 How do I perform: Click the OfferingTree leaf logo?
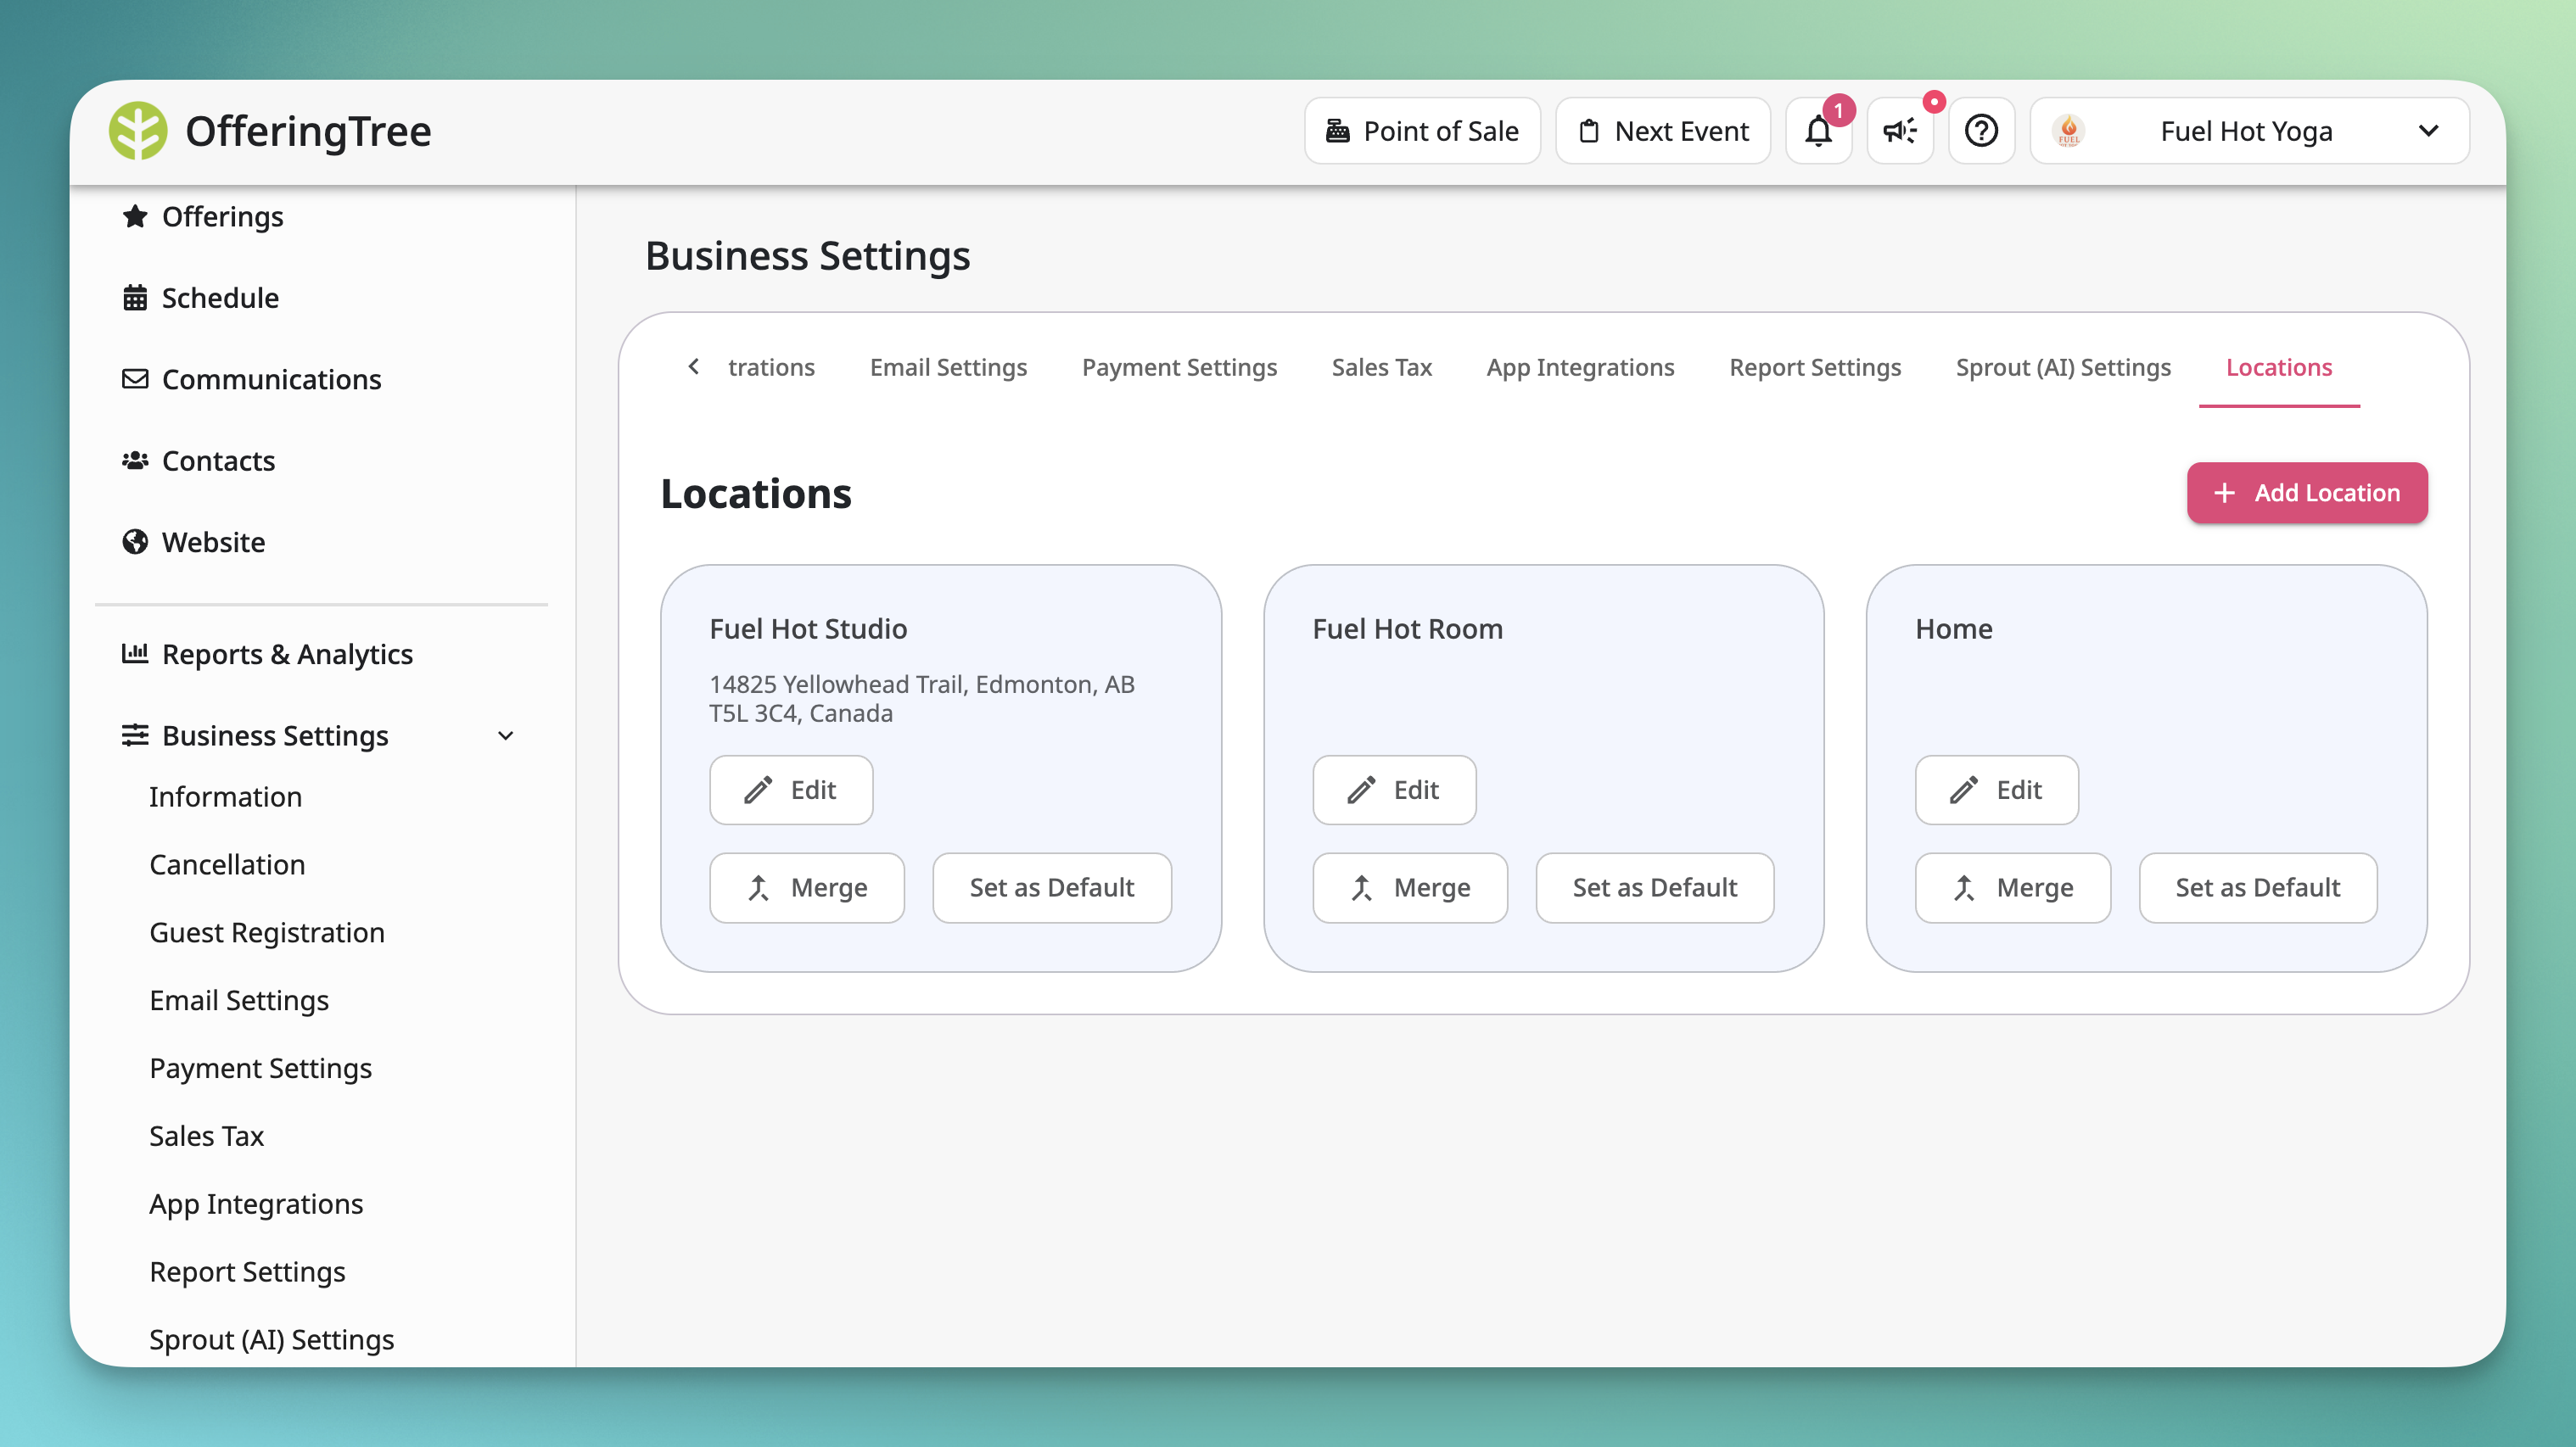(140, 130)
